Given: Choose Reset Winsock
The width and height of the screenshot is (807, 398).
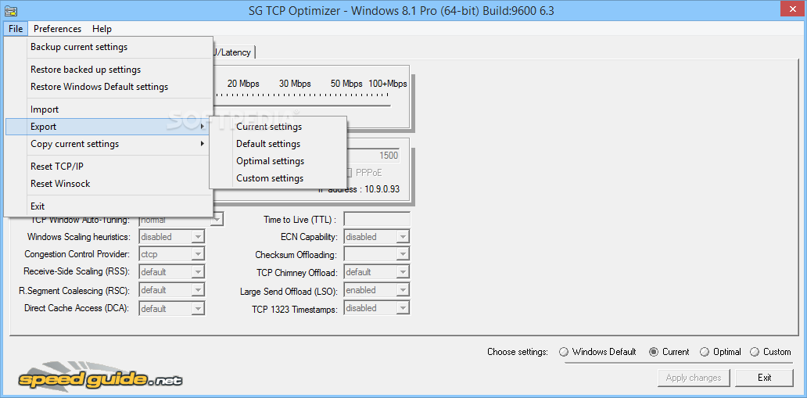Looking at the screenshot, I should point(109,183).
